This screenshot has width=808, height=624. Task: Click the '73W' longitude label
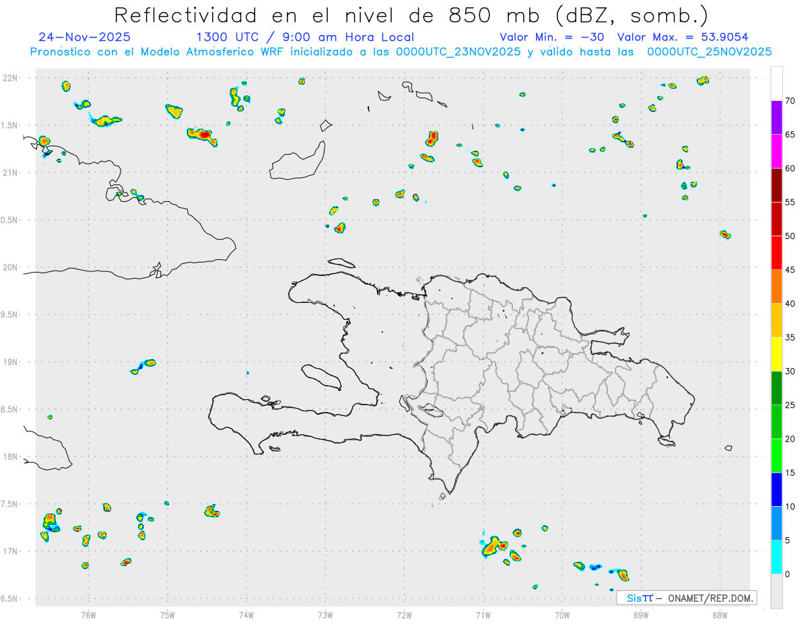point(325,615)
